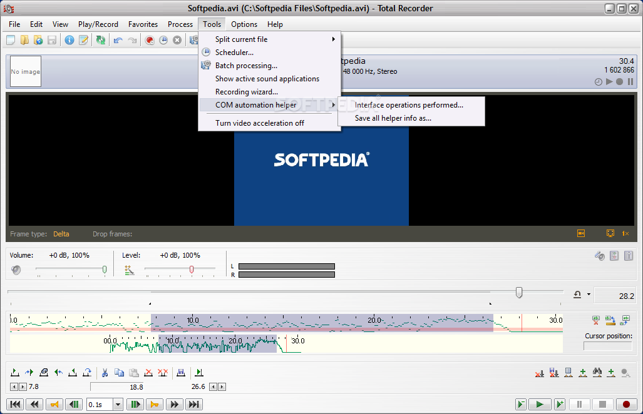
Task: Decrease selection start 7.8 with left arrow
Action: [x=14, y=386]
